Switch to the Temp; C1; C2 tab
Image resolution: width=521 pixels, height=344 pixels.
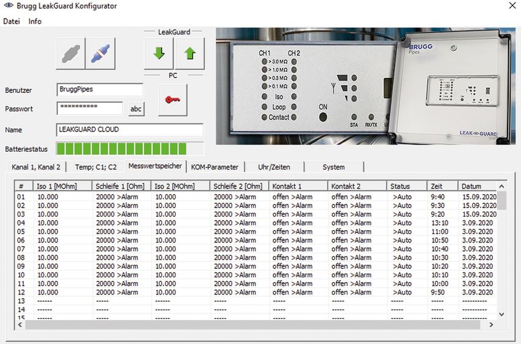pyautogui.click(x=96, y=167)
